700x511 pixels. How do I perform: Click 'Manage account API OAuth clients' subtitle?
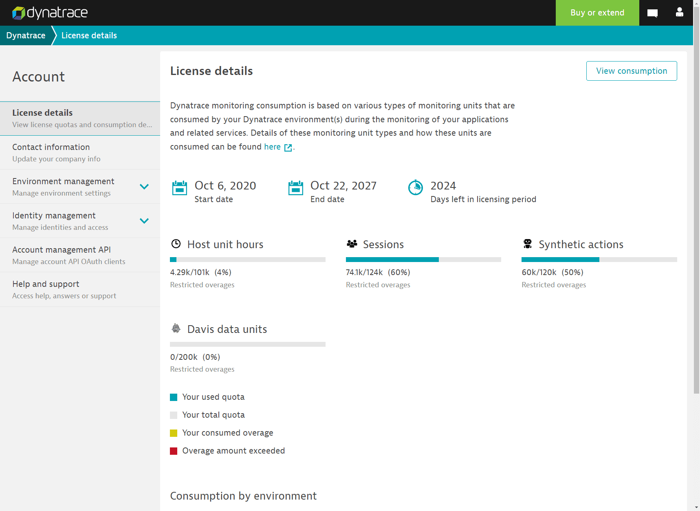pyautogui.click(x=69, y=262)
